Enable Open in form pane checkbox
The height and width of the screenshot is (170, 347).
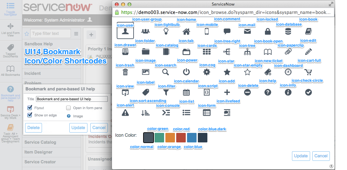pos(68,108)
